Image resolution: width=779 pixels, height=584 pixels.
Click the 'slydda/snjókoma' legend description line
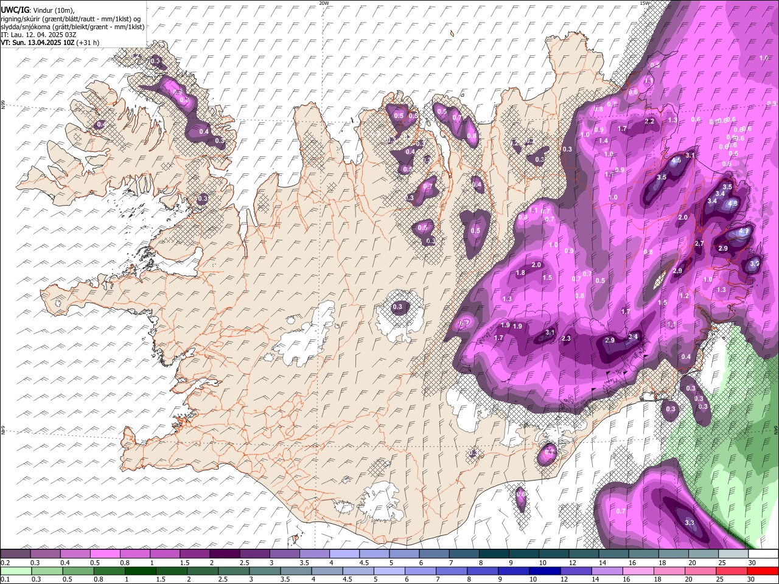[72, 27]
